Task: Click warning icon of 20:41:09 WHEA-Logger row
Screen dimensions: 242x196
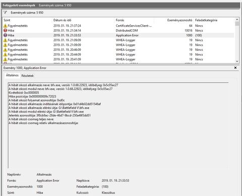Action: [x=5, y=59]
